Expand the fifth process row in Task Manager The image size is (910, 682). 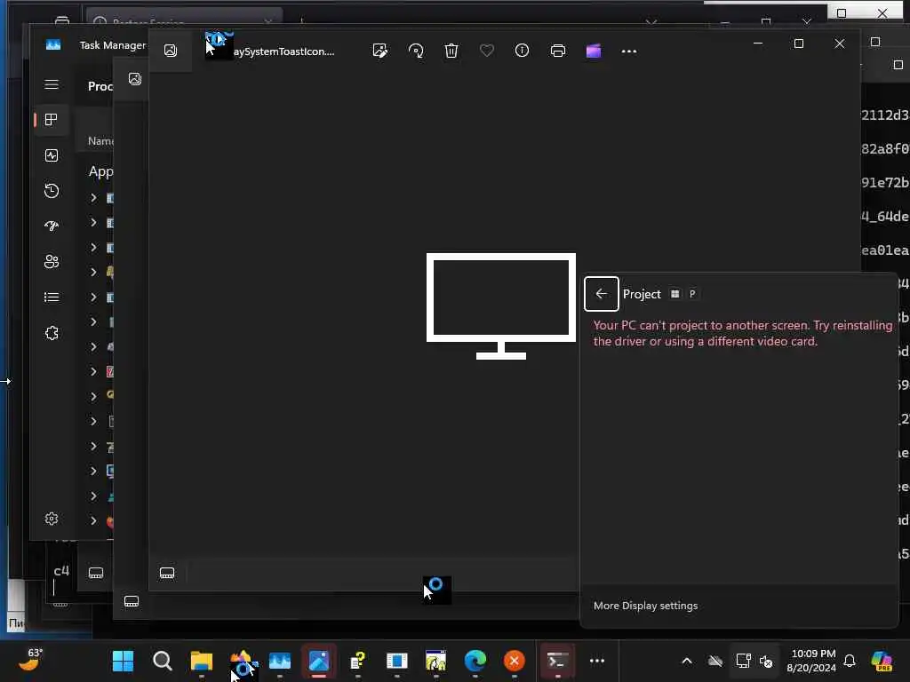pyautogui.click(x=93, y=297)
